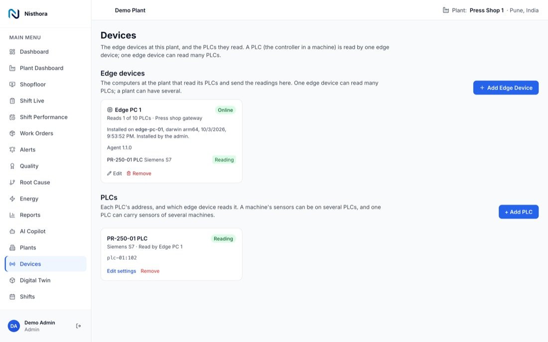The width and height of the screenshot is (548, 342).
Task: Click the Root Cause branch icon
Action: 12,182
